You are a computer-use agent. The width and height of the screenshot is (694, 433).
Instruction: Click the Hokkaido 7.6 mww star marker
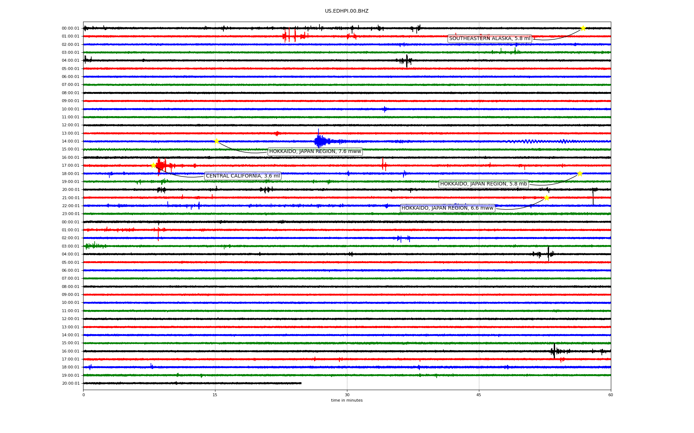click(x=217, y=141)
